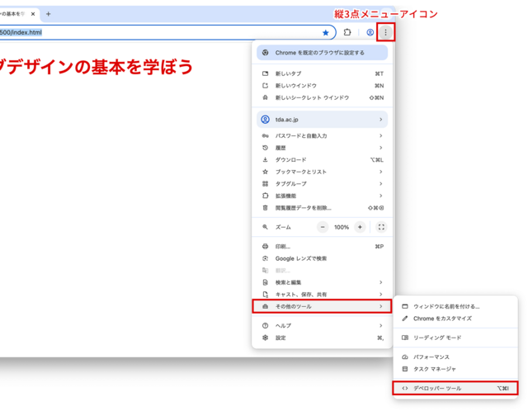Click the code brackets icon for デベロッパー ツール
This screenshot has height=411, width=528.
click(405, 389)
